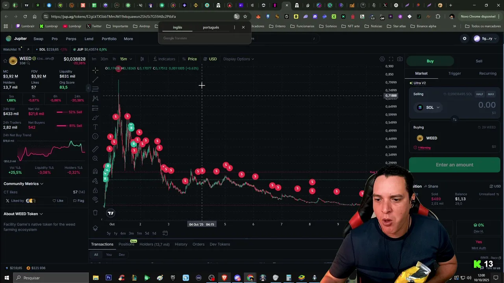Switch to the Trigger order tab
The height and width of the screenshot is (283, 504).
click(454, 74)
